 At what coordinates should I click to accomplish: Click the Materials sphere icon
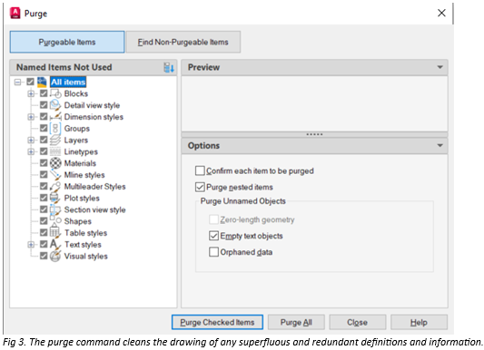pos(55,163)
